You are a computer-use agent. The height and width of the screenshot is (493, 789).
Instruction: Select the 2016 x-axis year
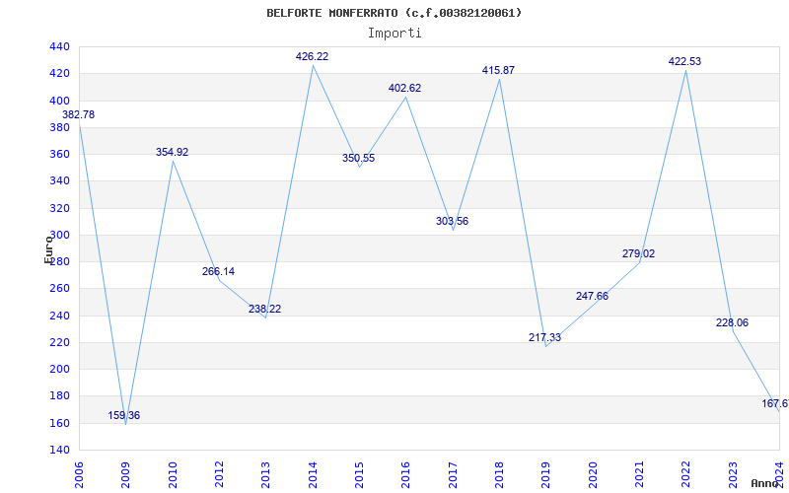tap(406, 475)
